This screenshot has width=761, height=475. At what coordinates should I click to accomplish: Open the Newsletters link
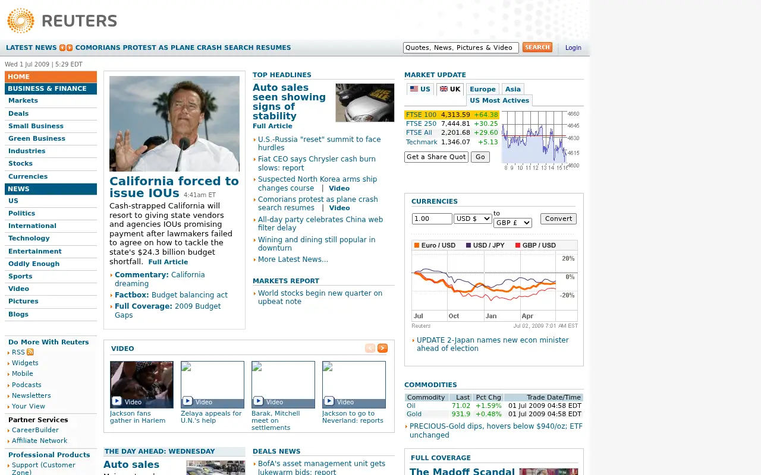point(32,395)
